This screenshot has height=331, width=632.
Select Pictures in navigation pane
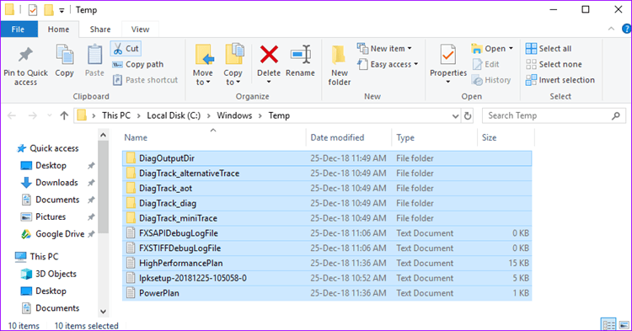click(43, 217)
